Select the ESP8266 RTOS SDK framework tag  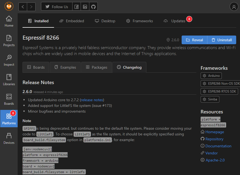coord(219,91)
